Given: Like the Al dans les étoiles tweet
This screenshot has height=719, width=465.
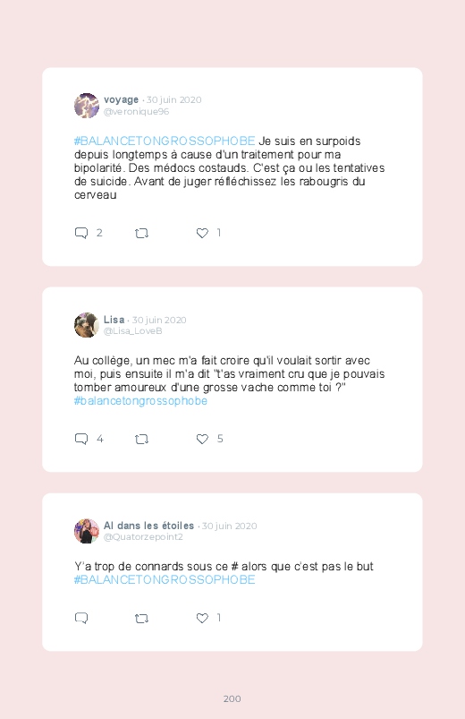Looking at the screenshot, I should pyautogui.click(x=202, y=618).
